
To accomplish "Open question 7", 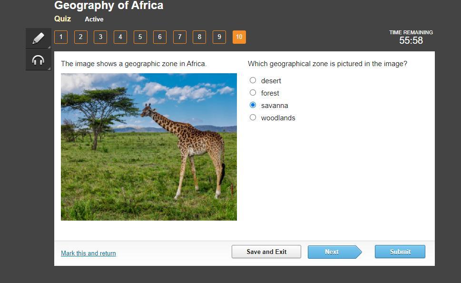I will pyautogui.click(x=180, y=37).
